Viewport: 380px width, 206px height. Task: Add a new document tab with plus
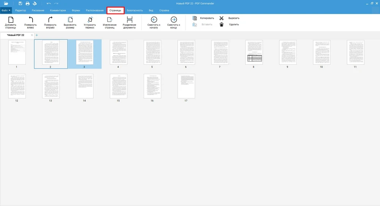37,35
